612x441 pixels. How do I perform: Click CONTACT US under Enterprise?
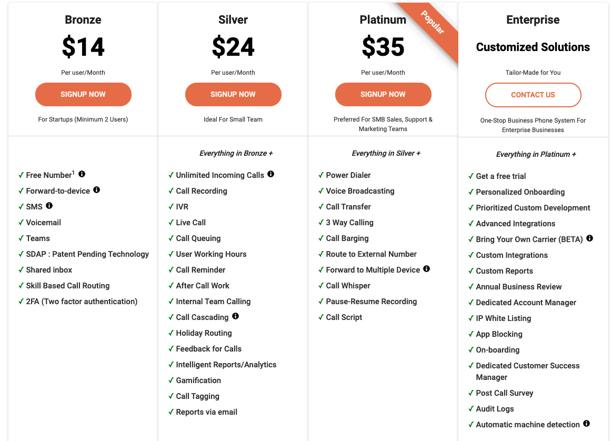[533, 95]
